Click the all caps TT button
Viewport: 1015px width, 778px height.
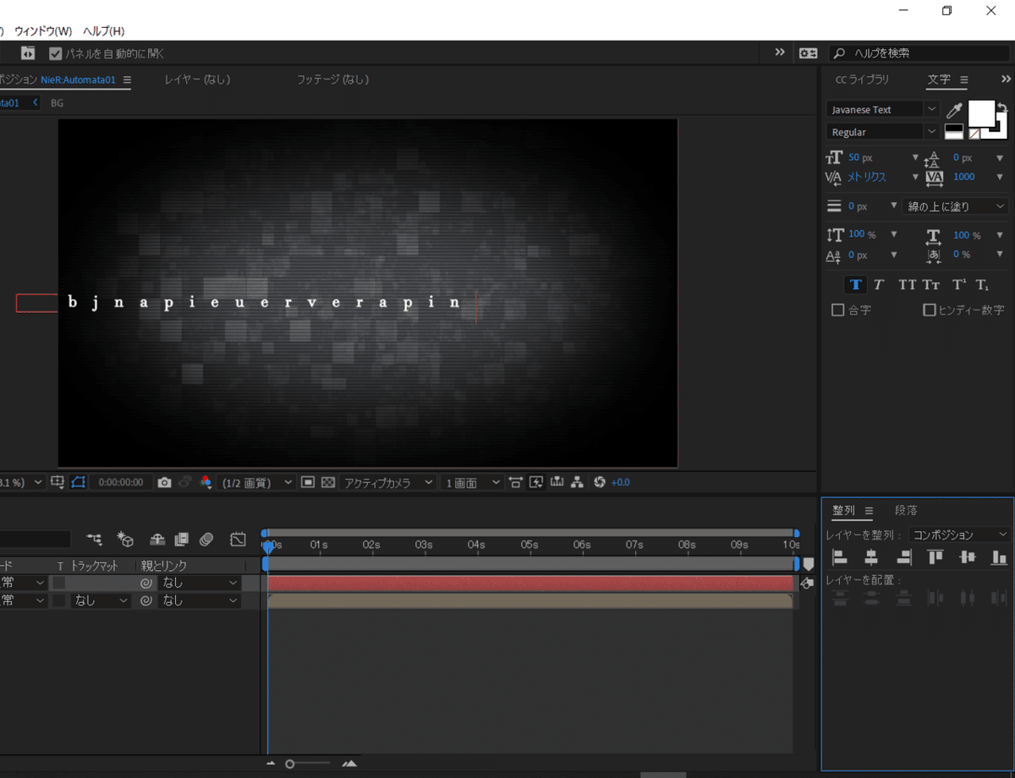[907, 284]
